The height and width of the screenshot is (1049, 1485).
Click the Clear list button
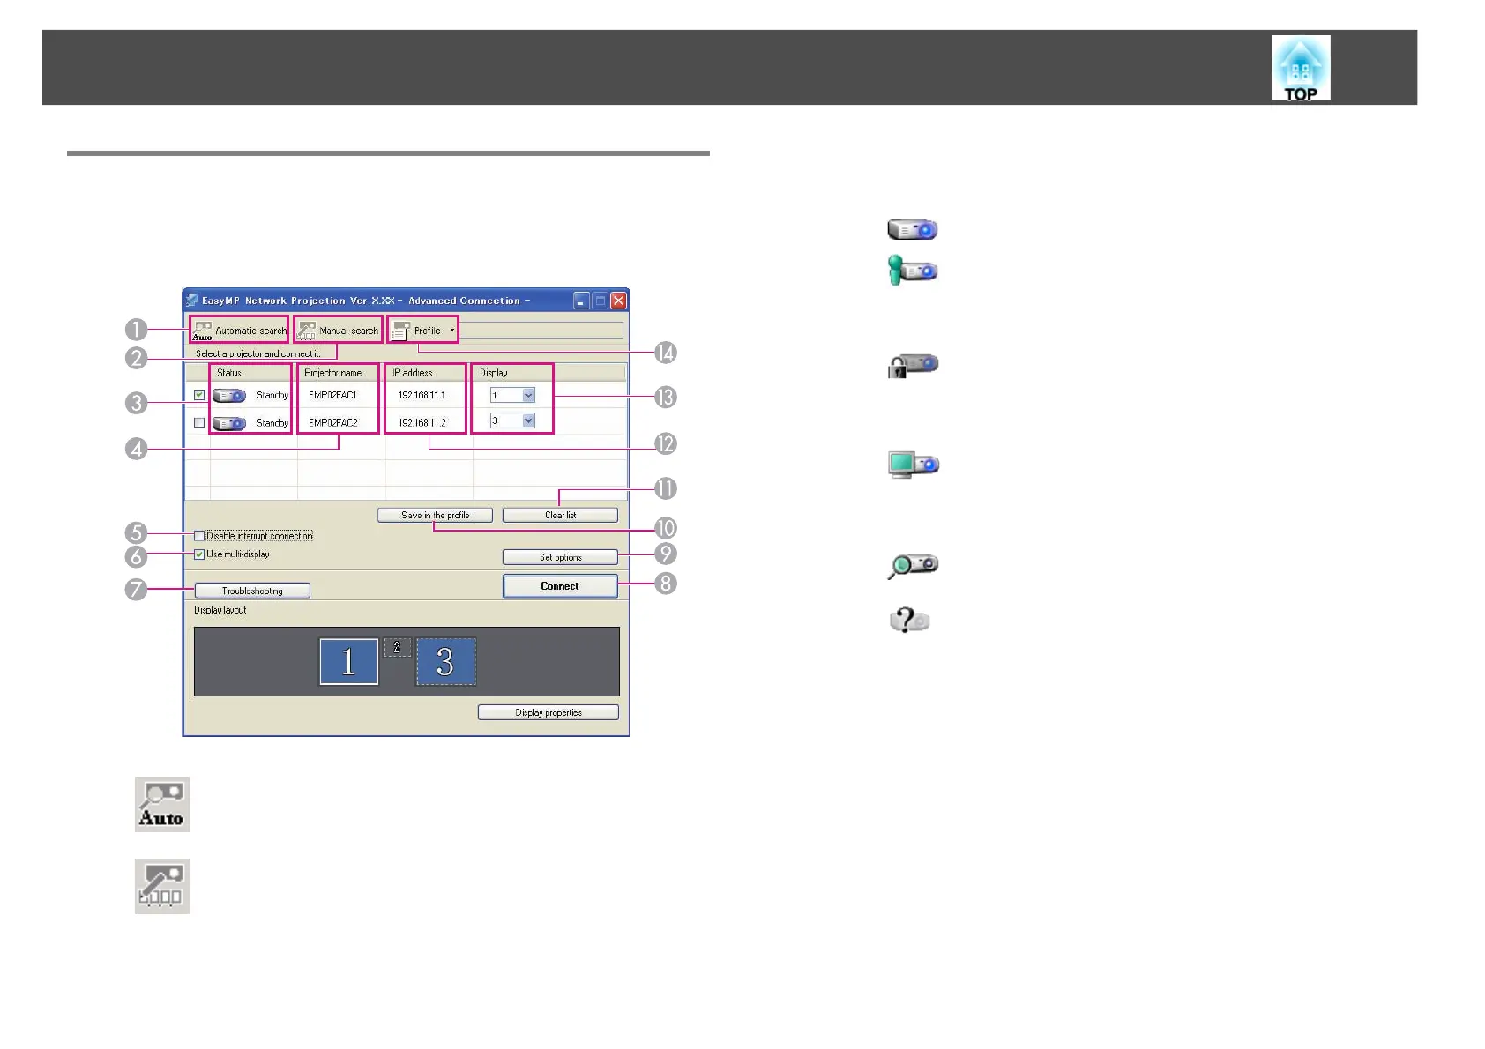coord(560,515)
